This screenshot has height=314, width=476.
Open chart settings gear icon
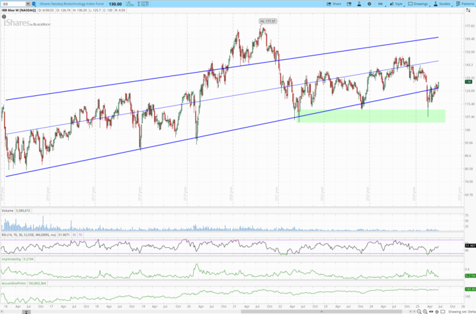(x=369, y=4)
